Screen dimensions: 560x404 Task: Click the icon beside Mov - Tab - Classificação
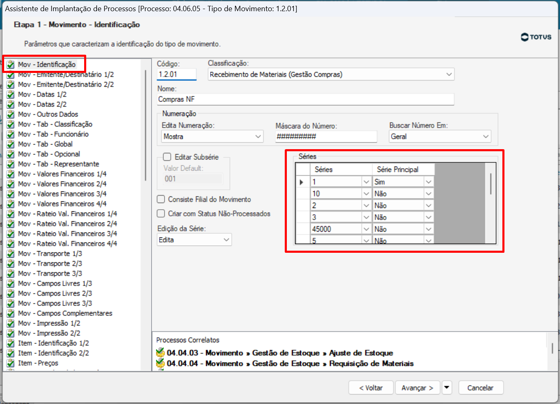pyautogui.click(x=11, y=124)
